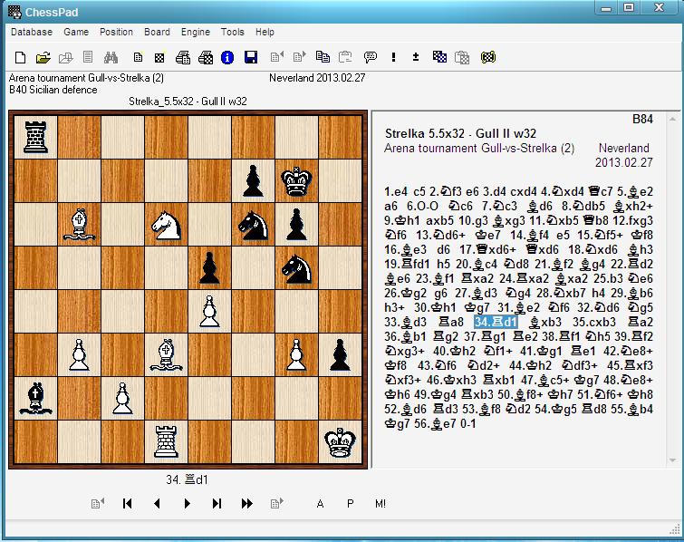Click the plus-minus evaluation symbol icon
The height and width of the screenshot is (542, 684).
pos(416,57)
